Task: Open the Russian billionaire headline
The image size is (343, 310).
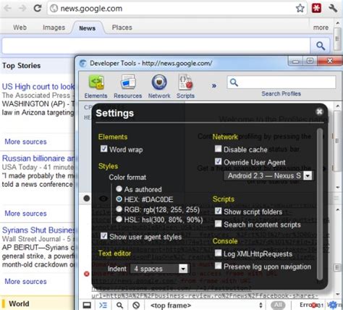Action: (x=38, y=159)
